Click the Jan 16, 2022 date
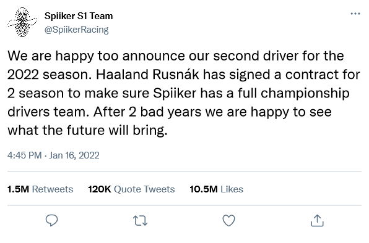The width and height of the screenshot is (369, 243). [x=74, y=155]
